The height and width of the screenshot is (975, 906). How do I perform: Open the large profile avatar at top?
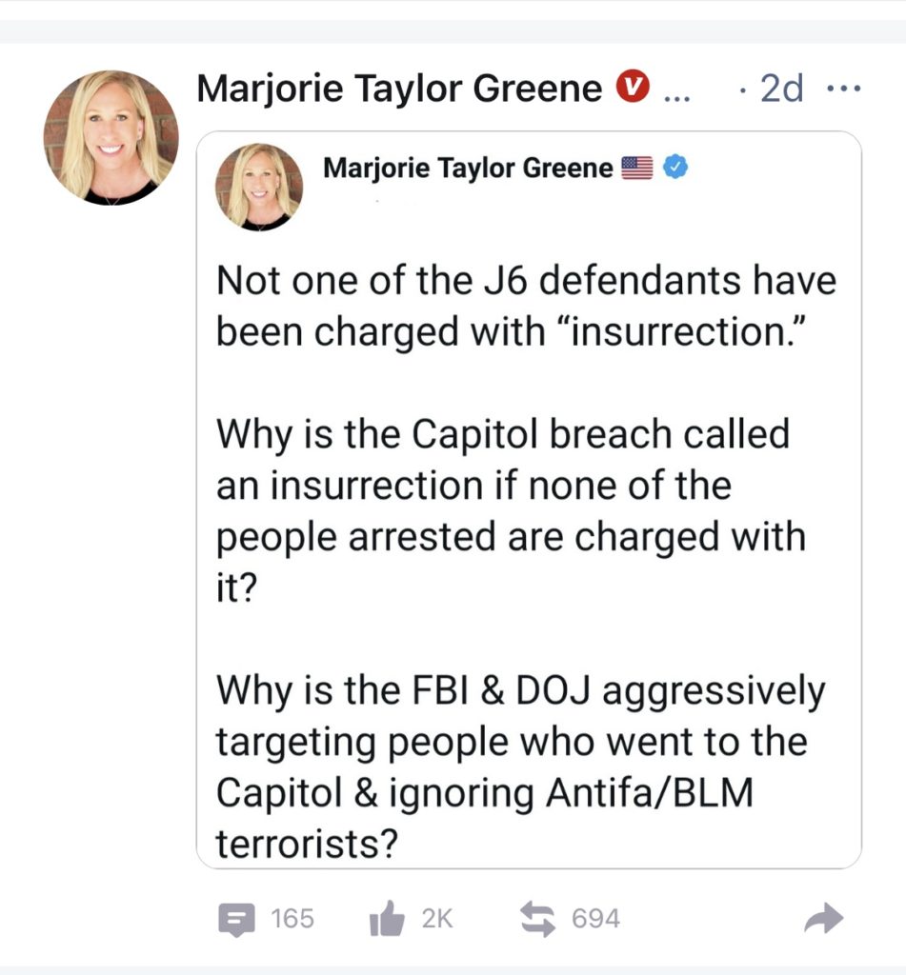pyautogui.click(x=111, y=137)
